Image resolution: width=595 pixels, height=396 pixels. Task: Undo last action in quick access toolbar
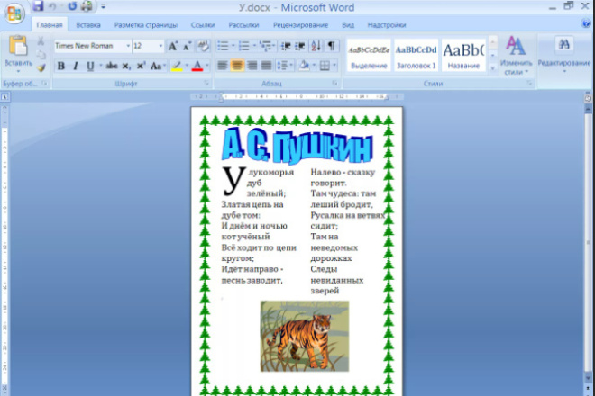pos(53,6)
